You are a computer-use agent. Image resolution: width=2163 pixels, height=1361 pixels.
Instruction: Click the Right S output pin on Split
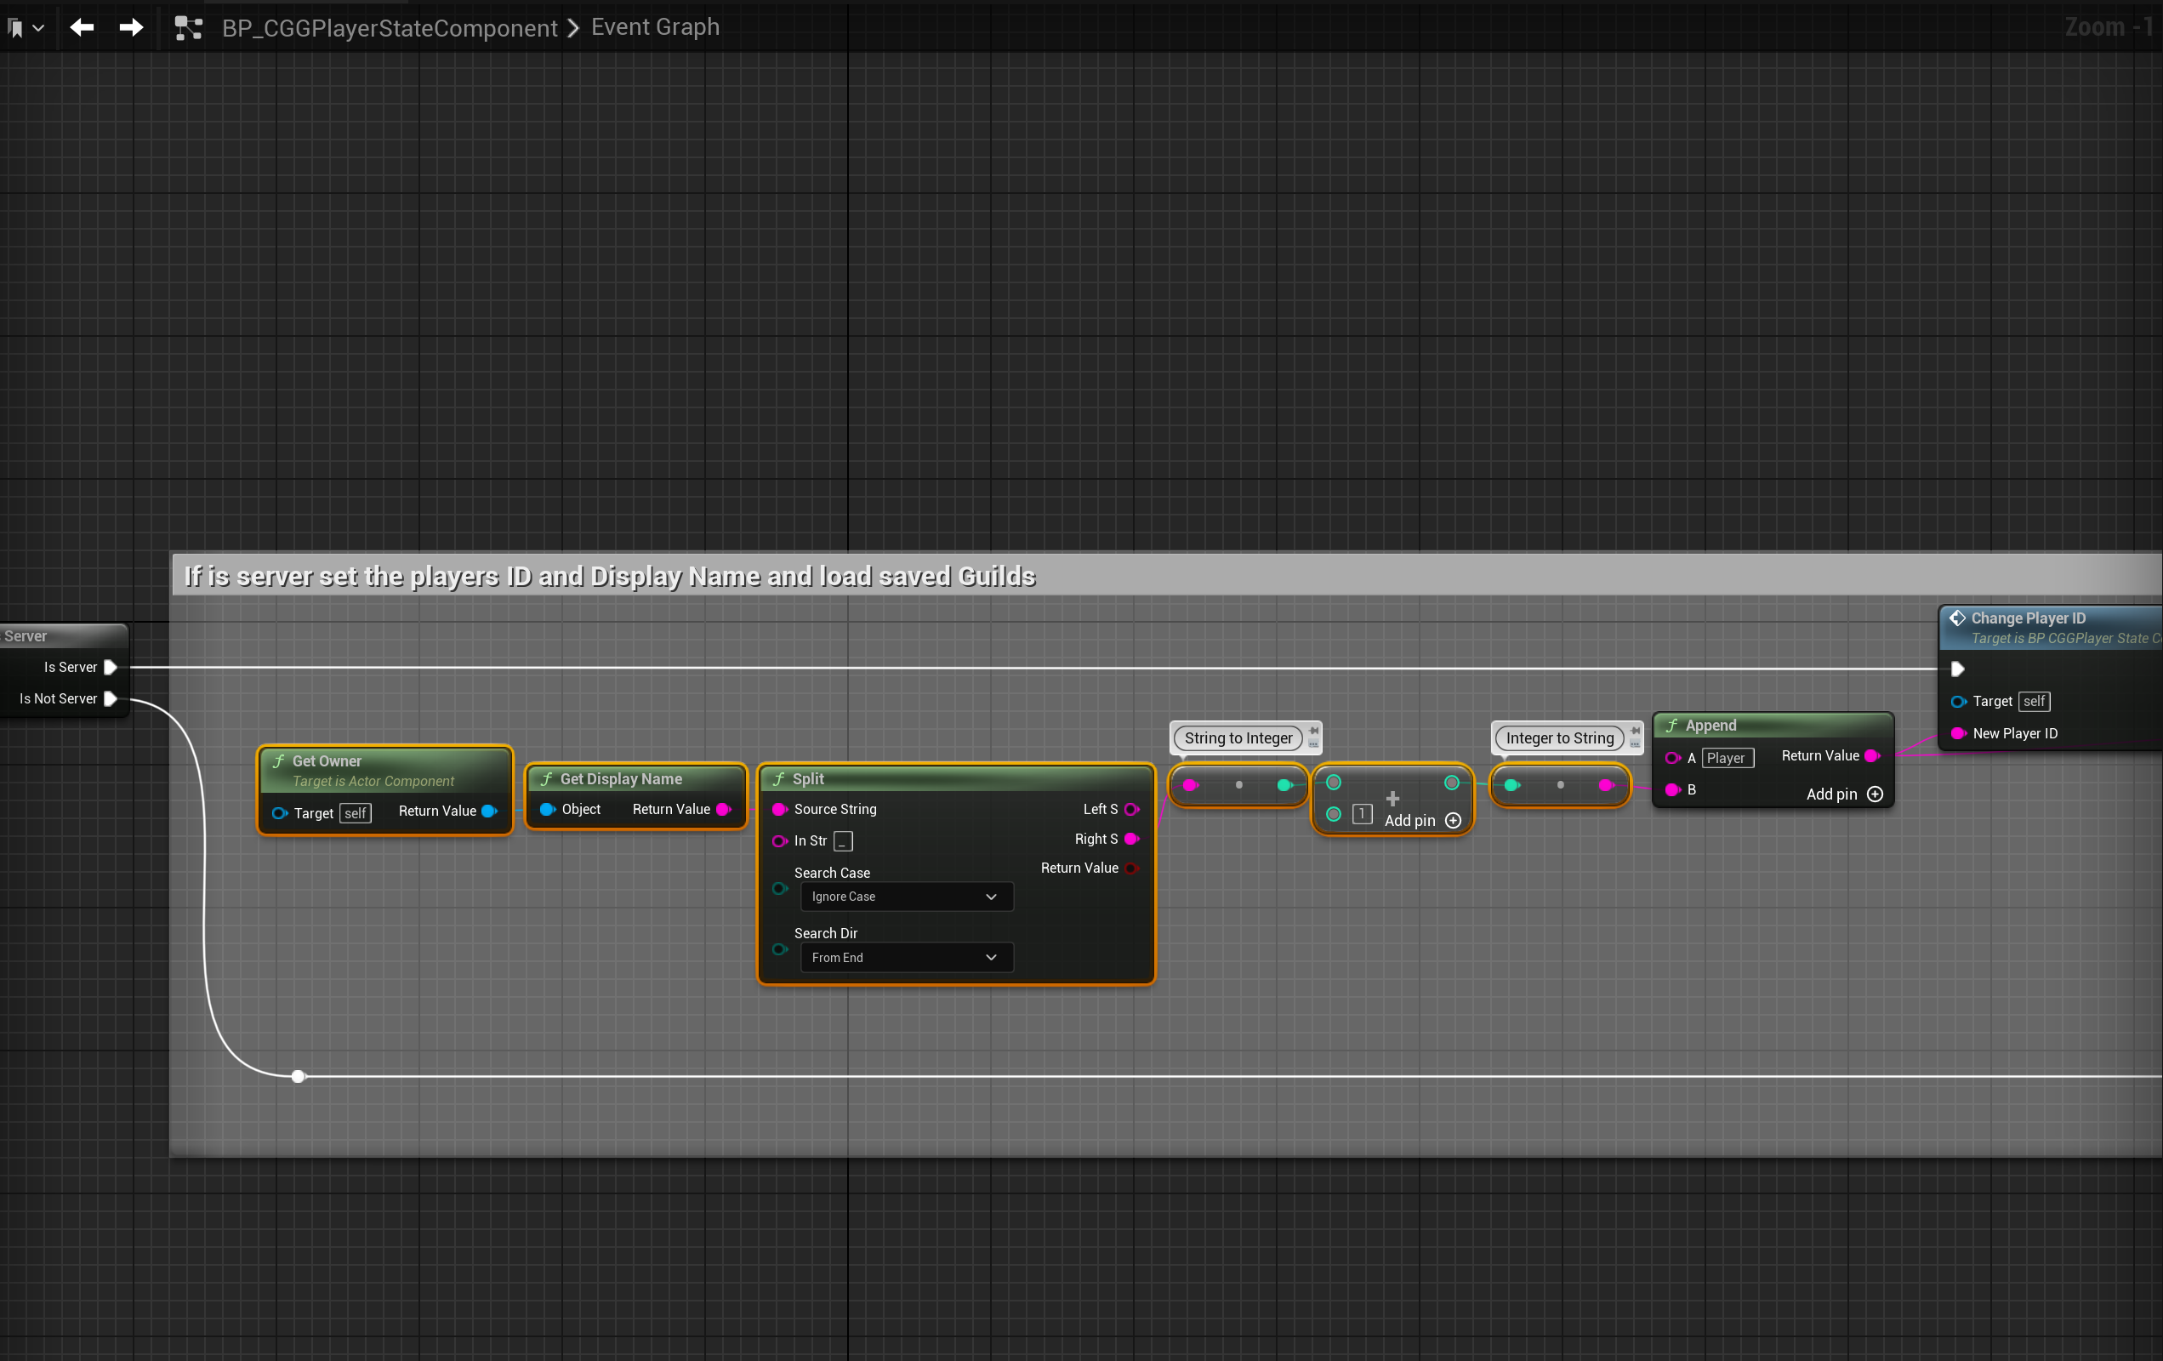(1131, 838)
